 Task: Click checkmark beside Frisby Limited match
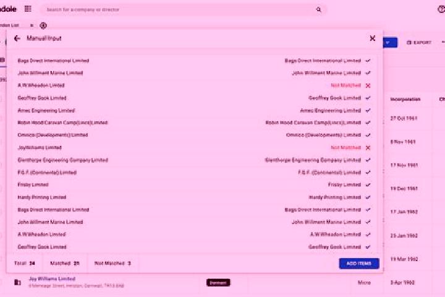(x=368, y=185)
